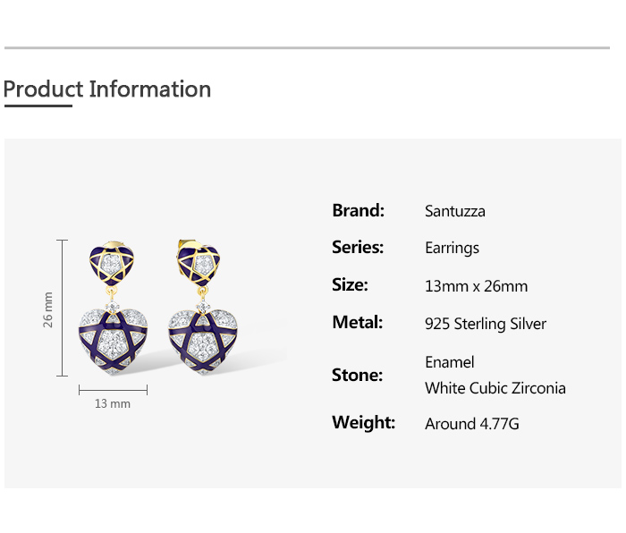Screen dimensions: 626x533
Task: Click the Weight label
Action: pos(364,422)
